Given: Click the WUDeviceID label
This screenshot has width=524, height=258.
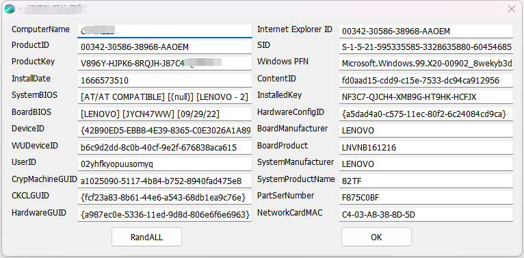Looking at the screenshot, I should point(35,146).
